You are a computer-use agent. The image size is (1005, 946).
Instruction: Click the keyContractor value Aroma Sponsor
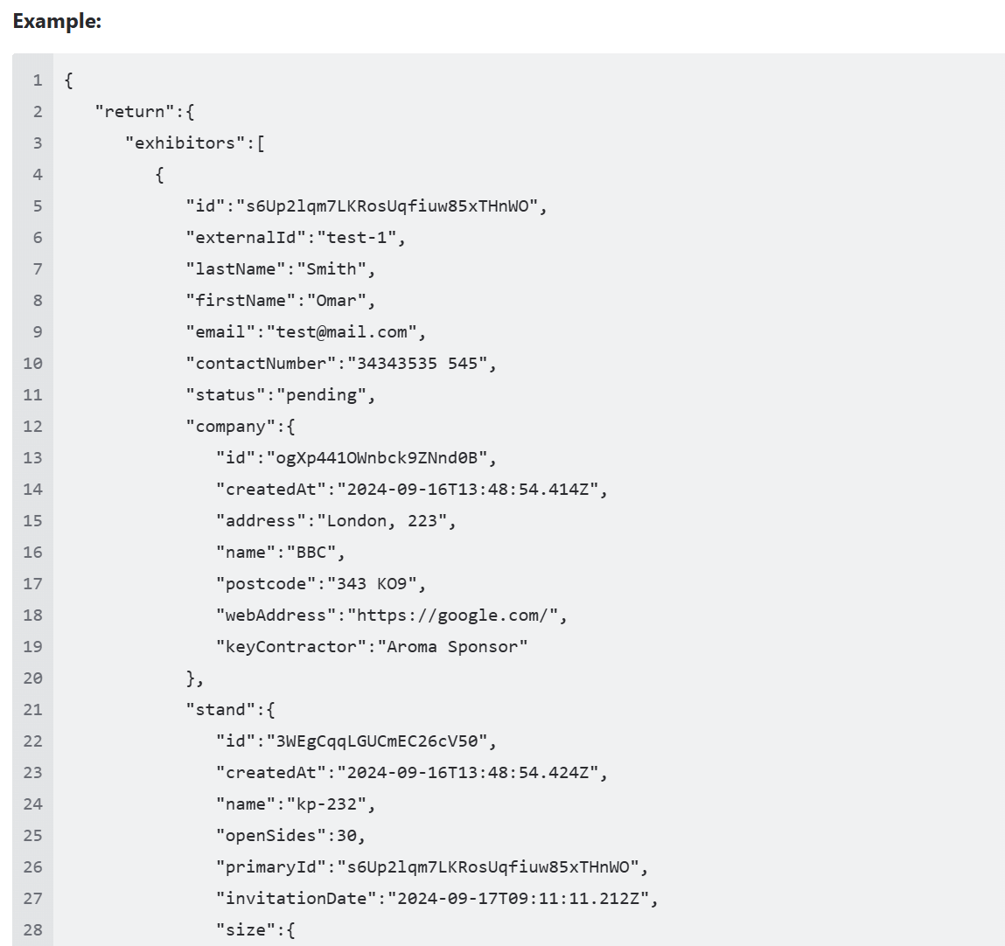[x=452, y=646]
